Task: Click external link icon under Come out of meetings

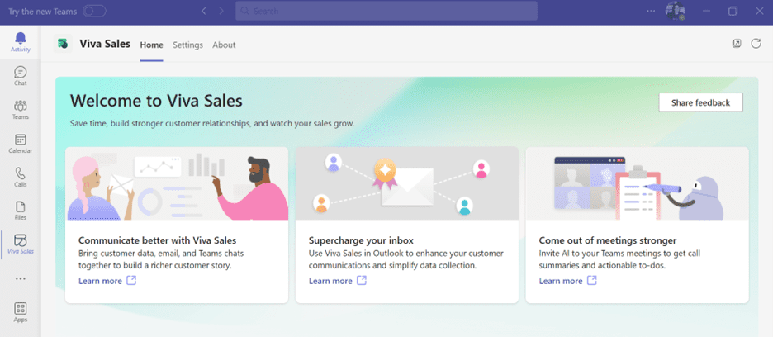Action: click(x=592, y=281)
